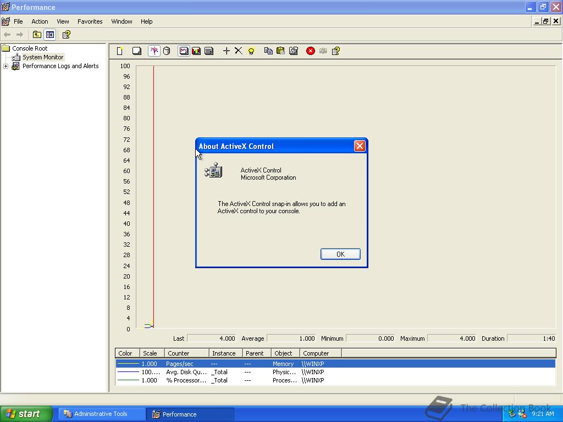
Task: Click Copy Properties toolbar icon
Action: tap(268, 51)
